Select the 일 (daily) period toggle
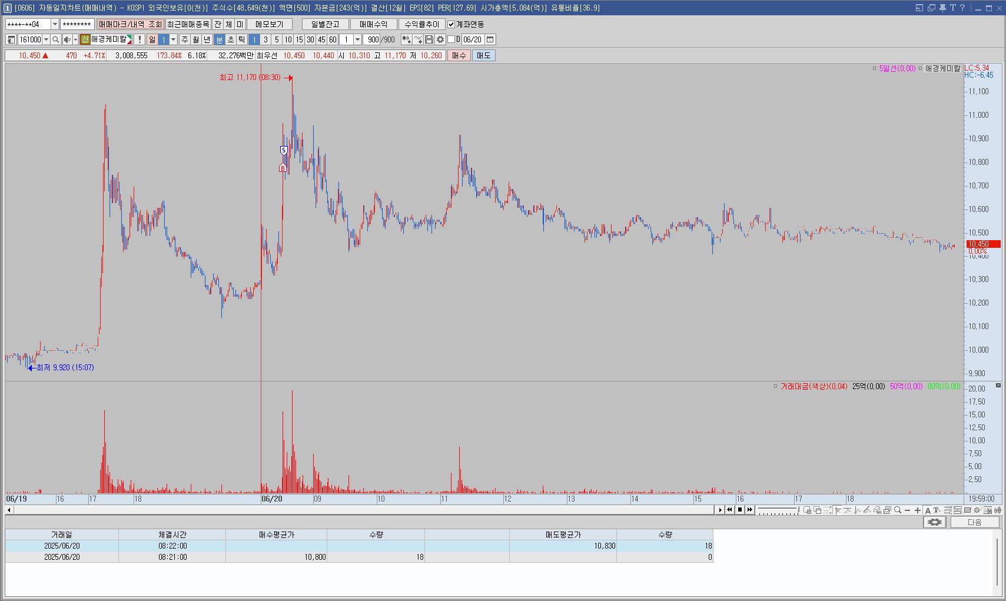 [152, 39]
